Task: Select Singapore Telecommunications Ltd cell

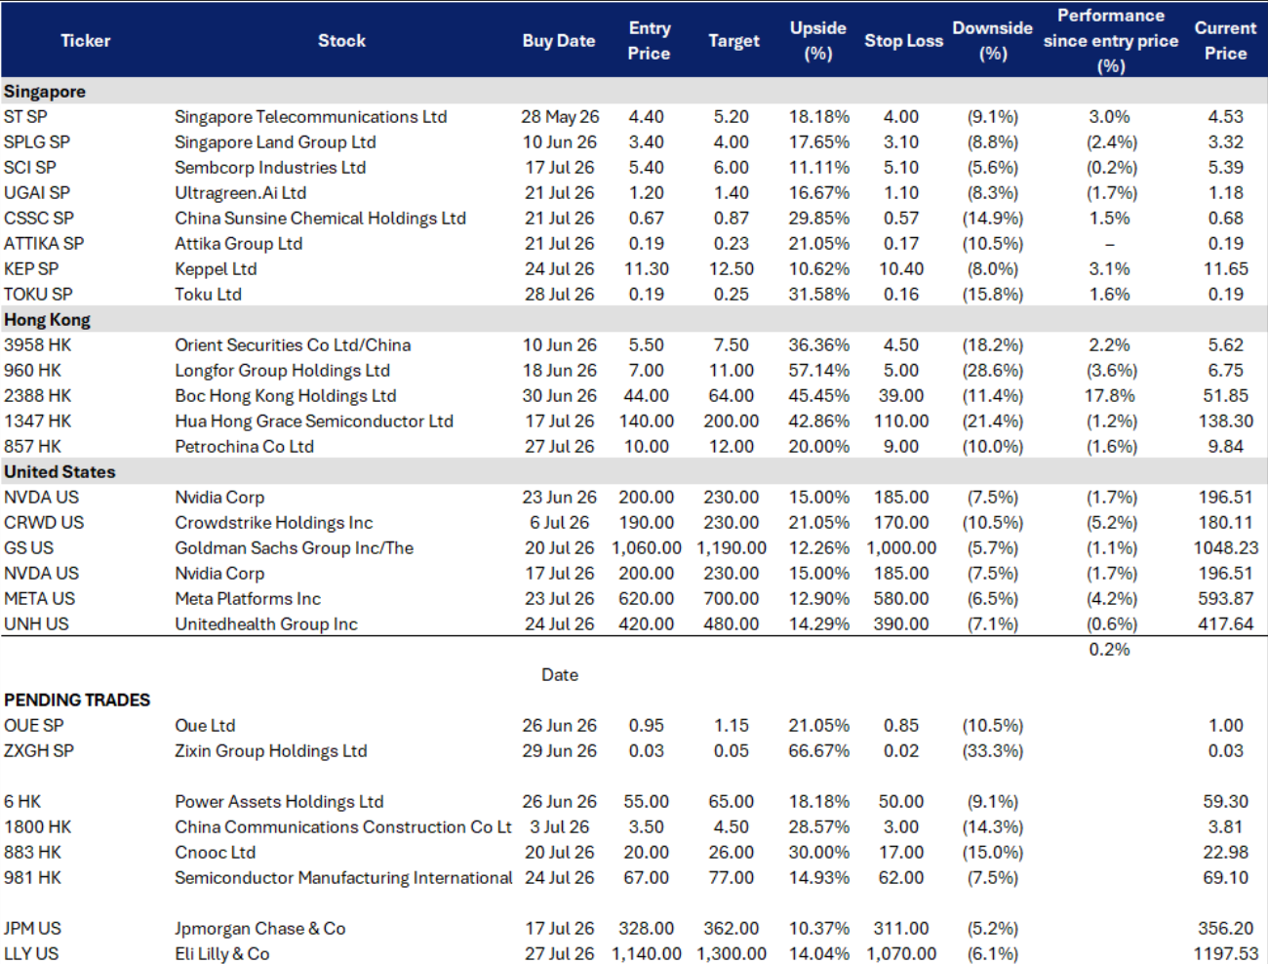Action: (311, 117)
